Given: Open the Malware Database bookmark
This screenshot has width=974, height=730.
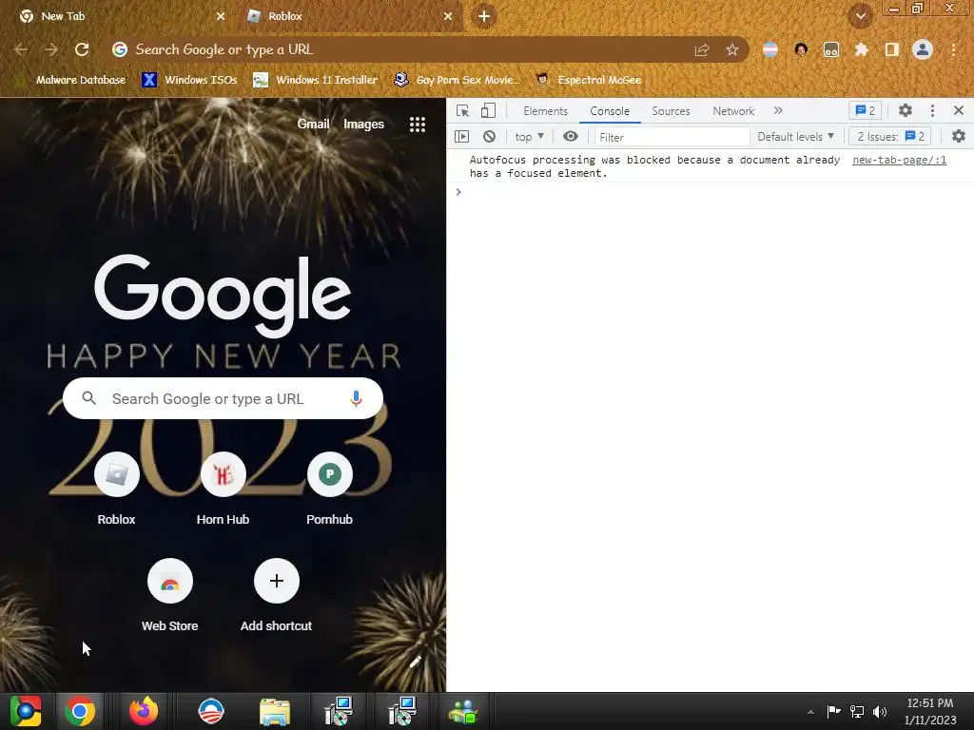Looking at the screenshot, I should [x=72, y=80].
